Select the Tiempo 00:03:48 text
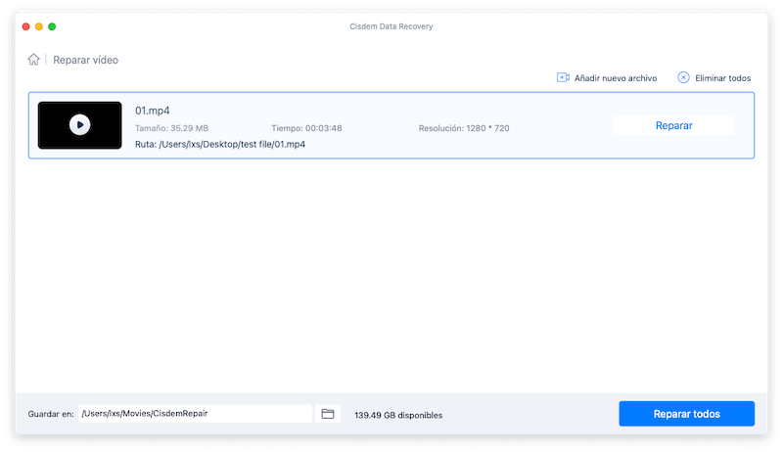 tap(306, 128)
